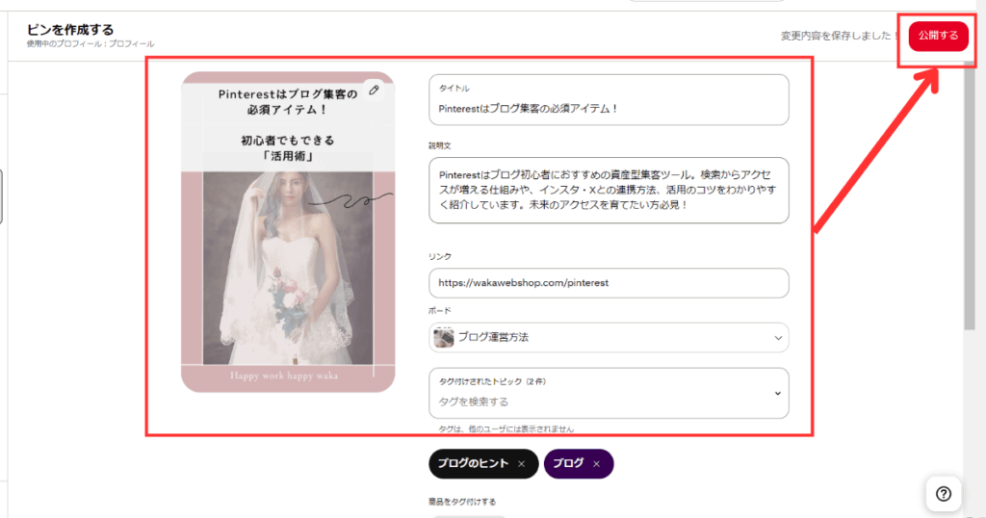Select the purple ブログ tag chip
The image size is (986, 518).
(x=568, y=464)
